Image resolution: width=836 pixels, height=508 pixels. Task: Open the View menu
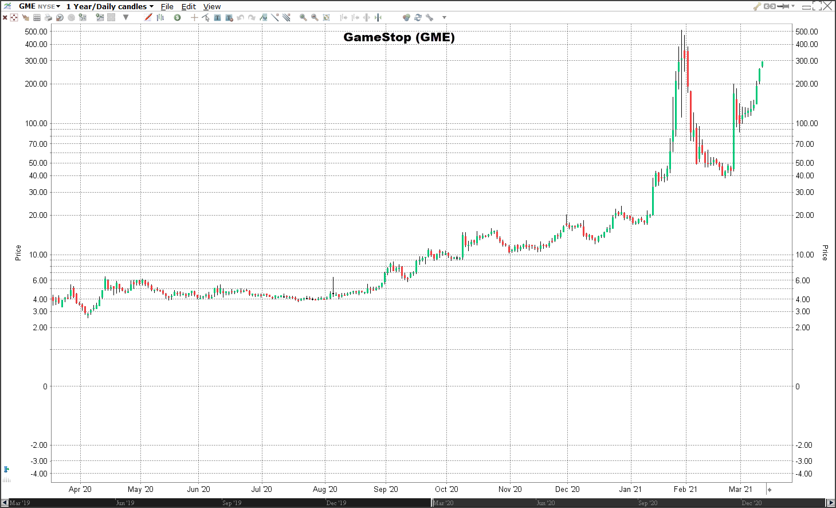point(212,6)
